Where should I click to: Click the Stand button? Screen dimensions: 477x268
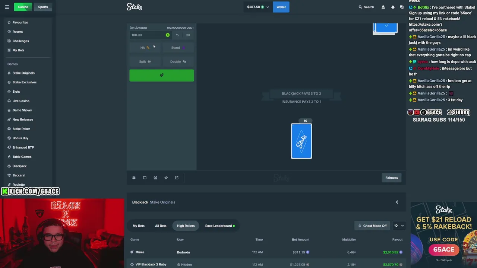point(178,48)
